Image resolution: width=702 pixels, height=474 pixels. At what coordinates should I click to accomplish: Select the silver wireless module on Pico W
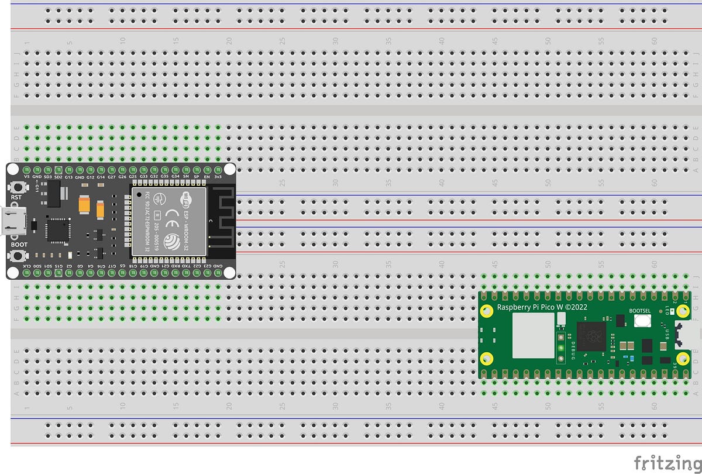pos(534,336)
